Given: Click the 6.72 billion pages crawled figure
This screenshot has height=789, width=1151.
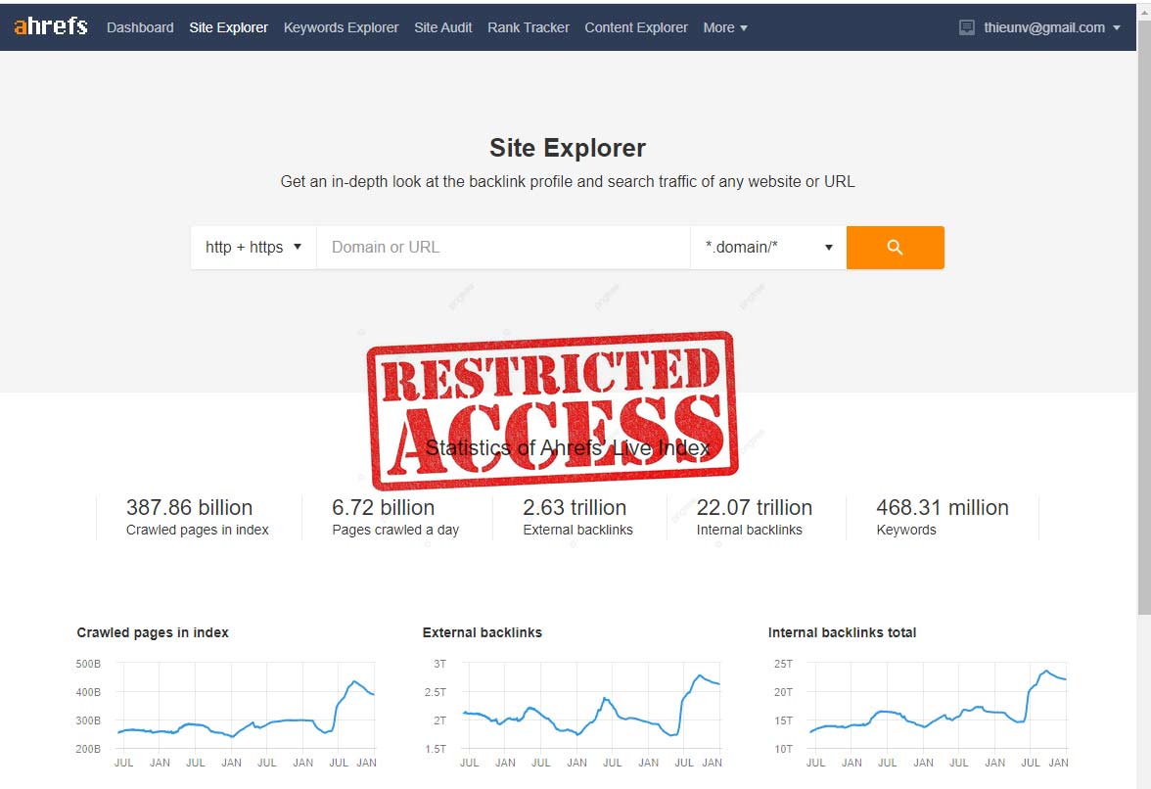Looking at the screenshot, I should click(384, 507).
